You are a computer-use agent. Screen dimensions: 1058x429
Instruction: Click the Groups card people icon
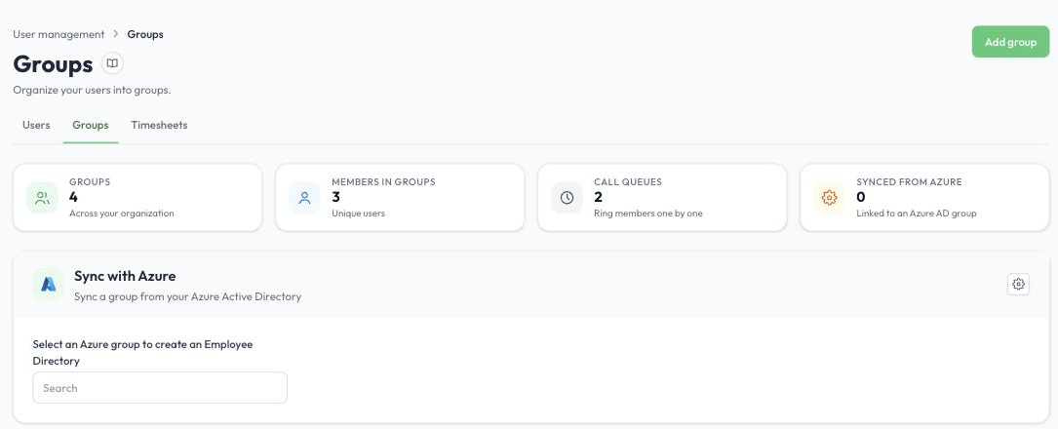point(43,198)
